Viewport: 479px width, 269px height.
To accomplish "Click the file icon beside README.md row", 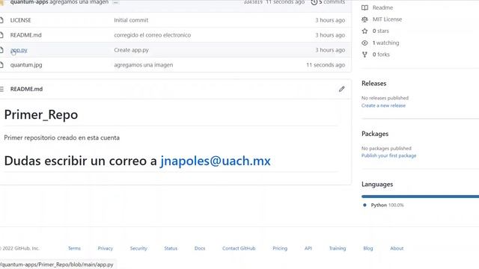I will tap(1, 35).
